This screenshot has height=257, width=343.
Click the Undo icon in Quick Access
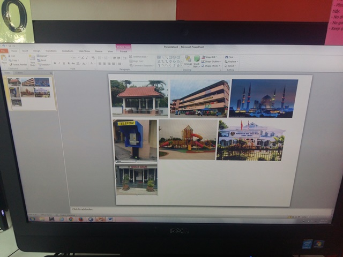coord(4,46)
